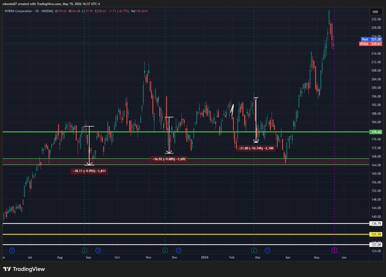Click the close value C220.61
Screen dimensions: 386x277
(x=101, y=11)
